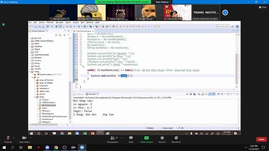Click the View layout button in Zoom
This screenshot has height=151, width=269.
click(263, 7)
